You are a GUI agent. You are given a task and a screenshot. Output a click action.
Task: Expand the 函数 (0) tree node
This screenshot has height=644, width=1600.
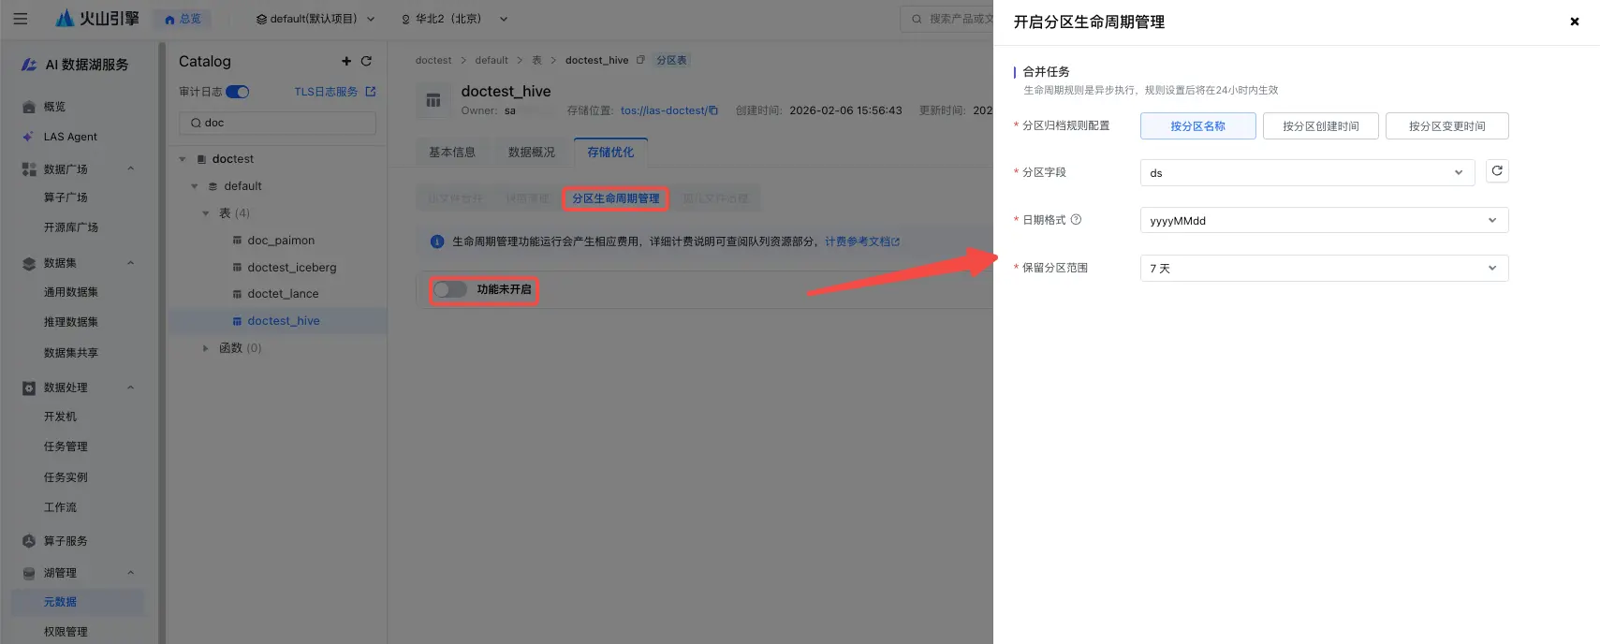206,348
